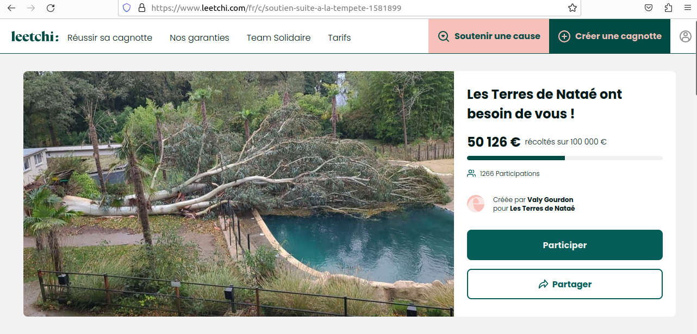Click the 1266 Participations text

pyautogui.click(x=510, y=174)
